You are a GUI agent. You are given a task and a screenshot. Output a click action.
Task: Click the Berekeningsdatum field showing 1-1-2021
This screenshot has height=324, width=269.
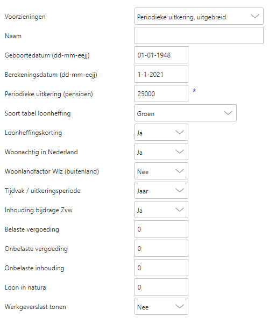pyautogui.click(x=161, y=74)
